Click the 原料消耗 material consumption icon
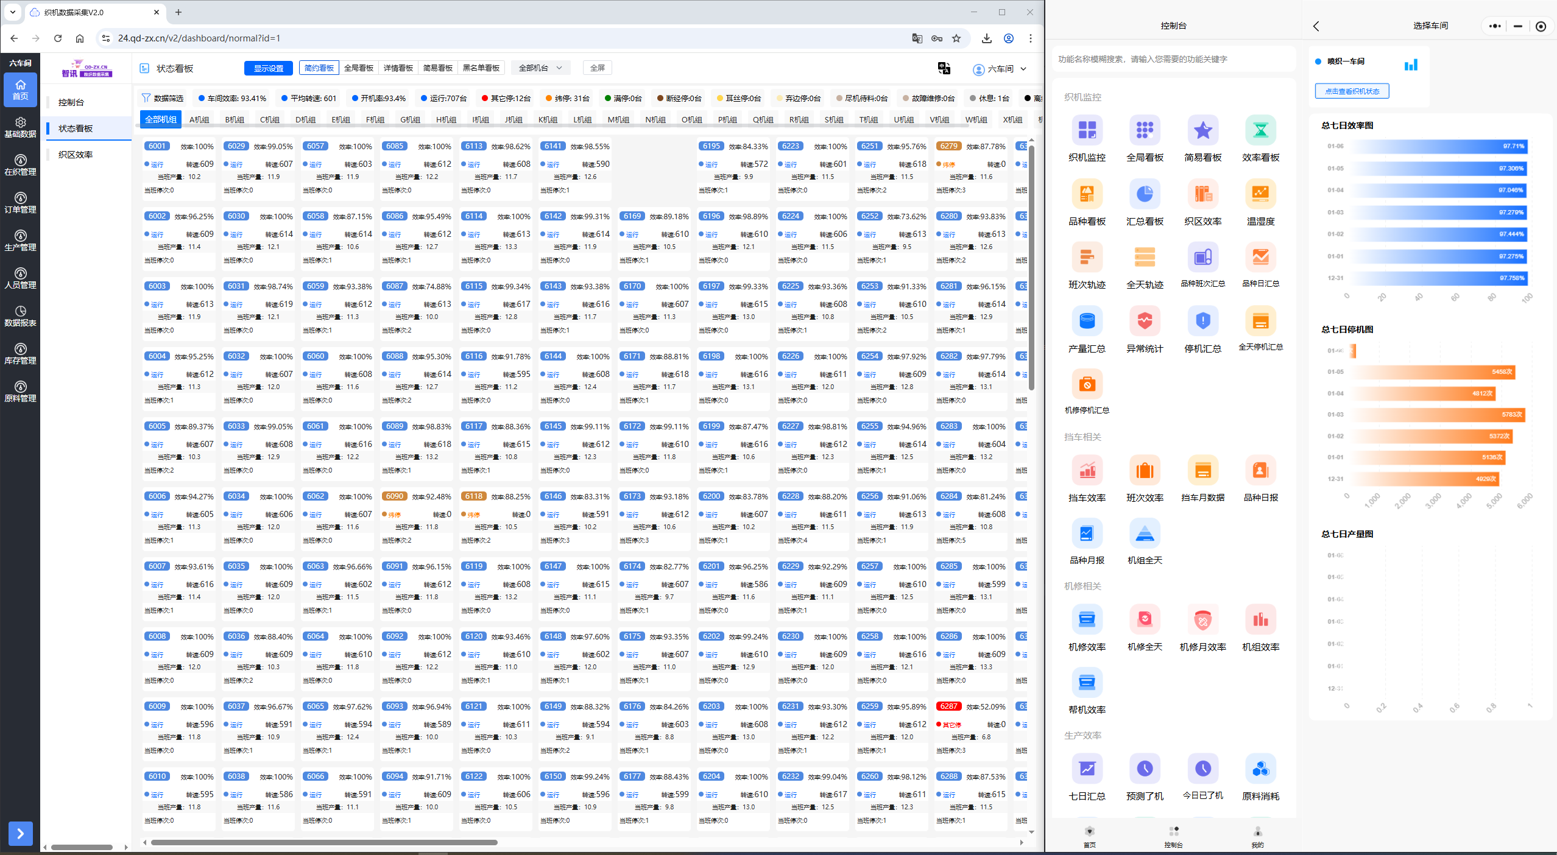The width and height of the screenshot is (1557, 855). point(1260,770)
